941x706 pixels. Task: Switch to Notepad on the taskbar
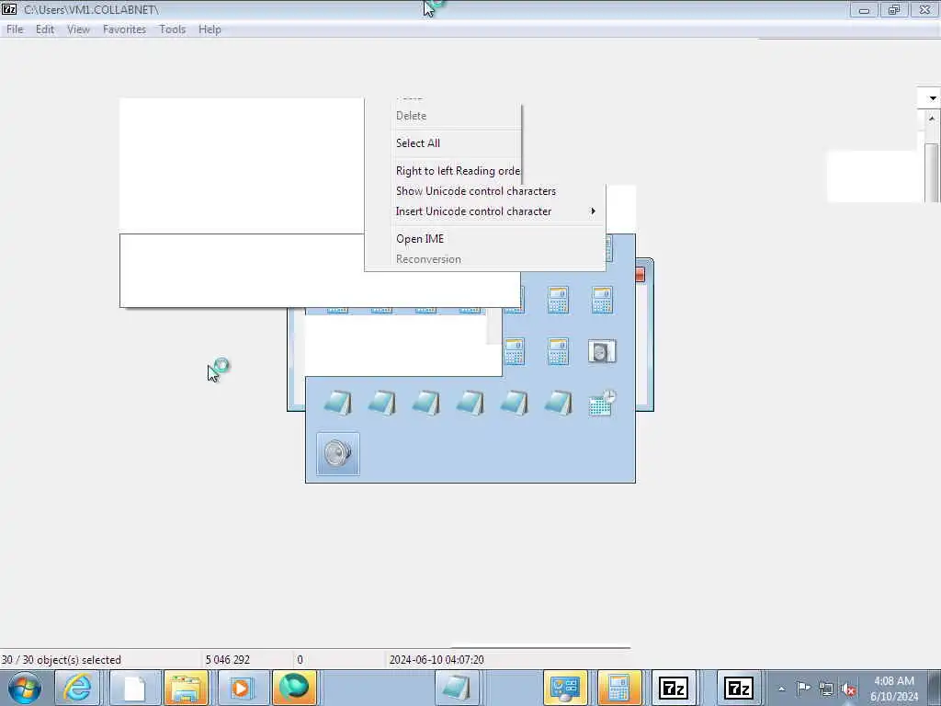[456, 688]
